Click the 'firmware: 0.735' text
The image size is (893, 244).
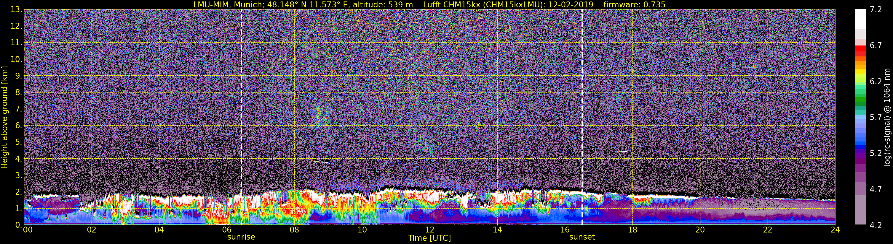(x=634, y=4)
